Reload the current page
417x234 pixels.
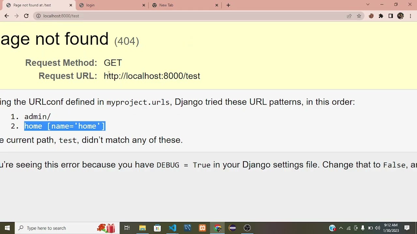[26, 16]
